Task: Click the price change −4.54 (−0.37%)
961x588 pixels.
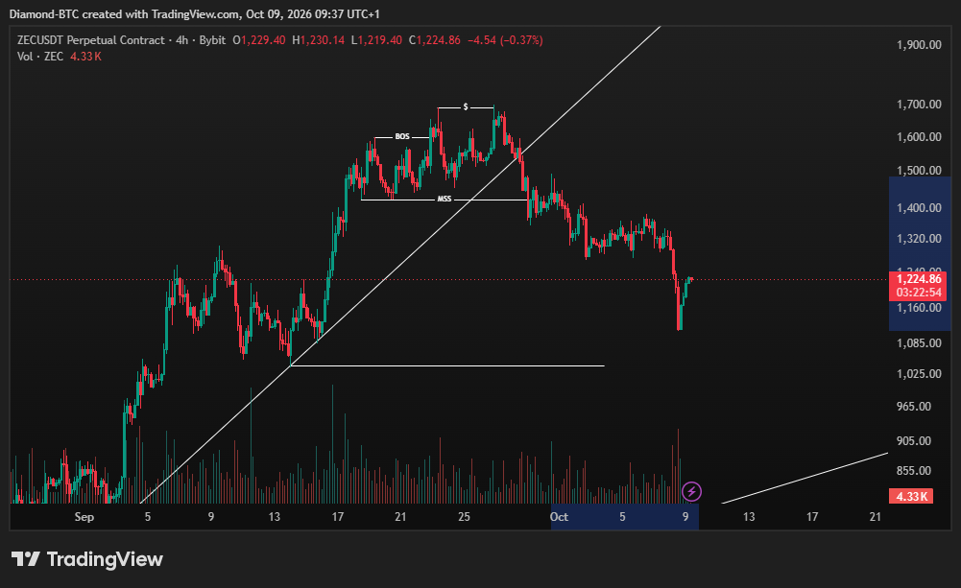Action: (x=505, y=40)
